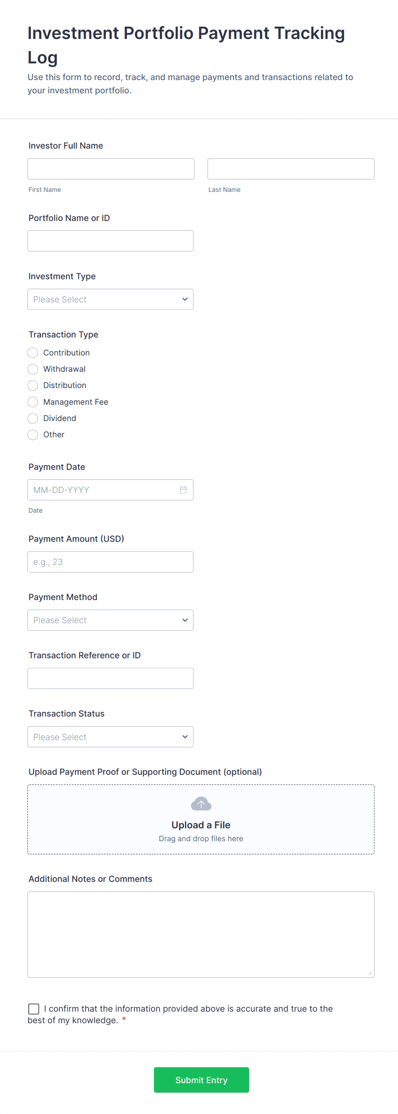This screenshot has width=398, height=1114.
Task: Click the Transaction Reference or ID field
Action: [x=110, y=678]
